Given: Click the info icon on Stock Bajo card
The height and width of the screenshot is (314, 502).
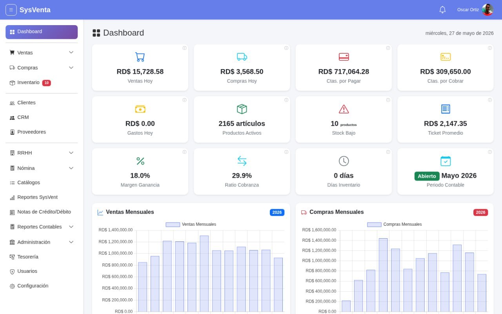Looking at the screenshot, I should 388,100.
